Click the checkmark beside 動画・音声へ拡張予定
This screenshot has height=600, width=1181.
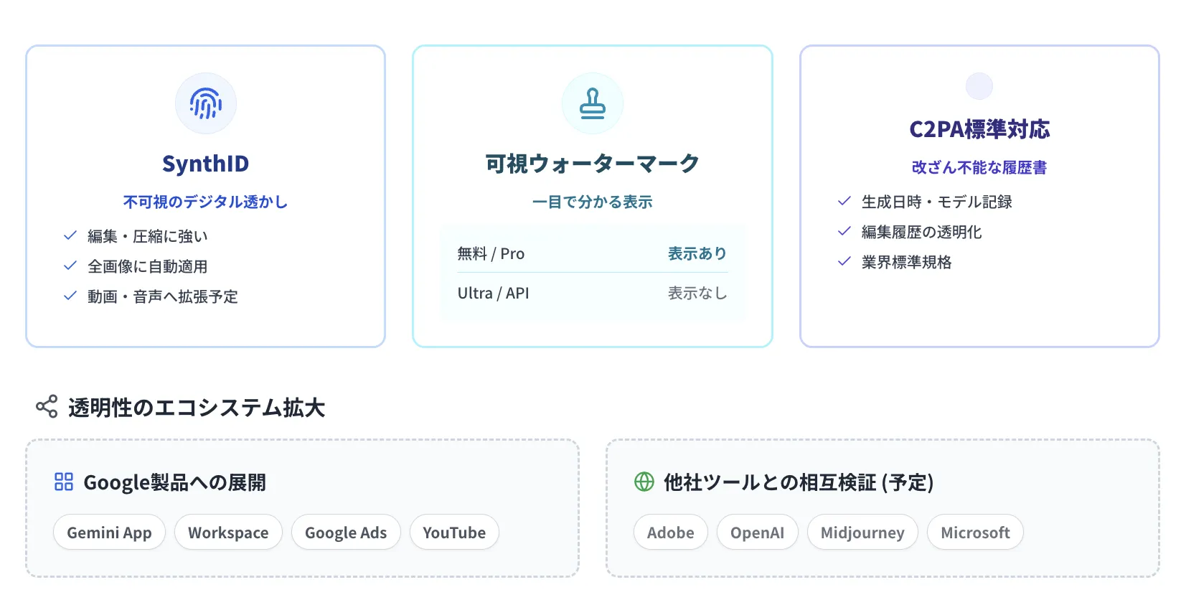tap(70, 296)
